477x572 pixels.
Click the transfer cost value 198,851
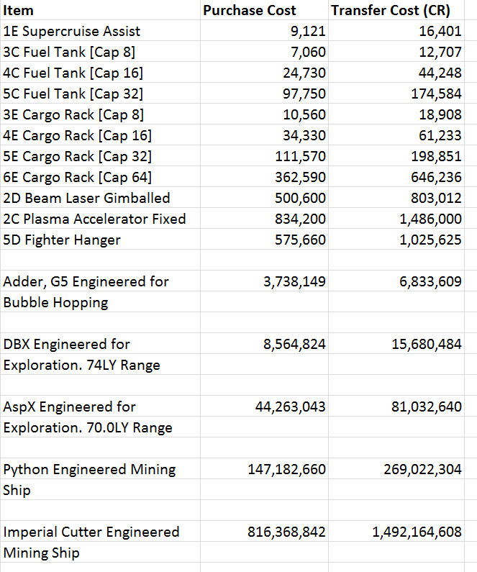(x=436, y=156)
